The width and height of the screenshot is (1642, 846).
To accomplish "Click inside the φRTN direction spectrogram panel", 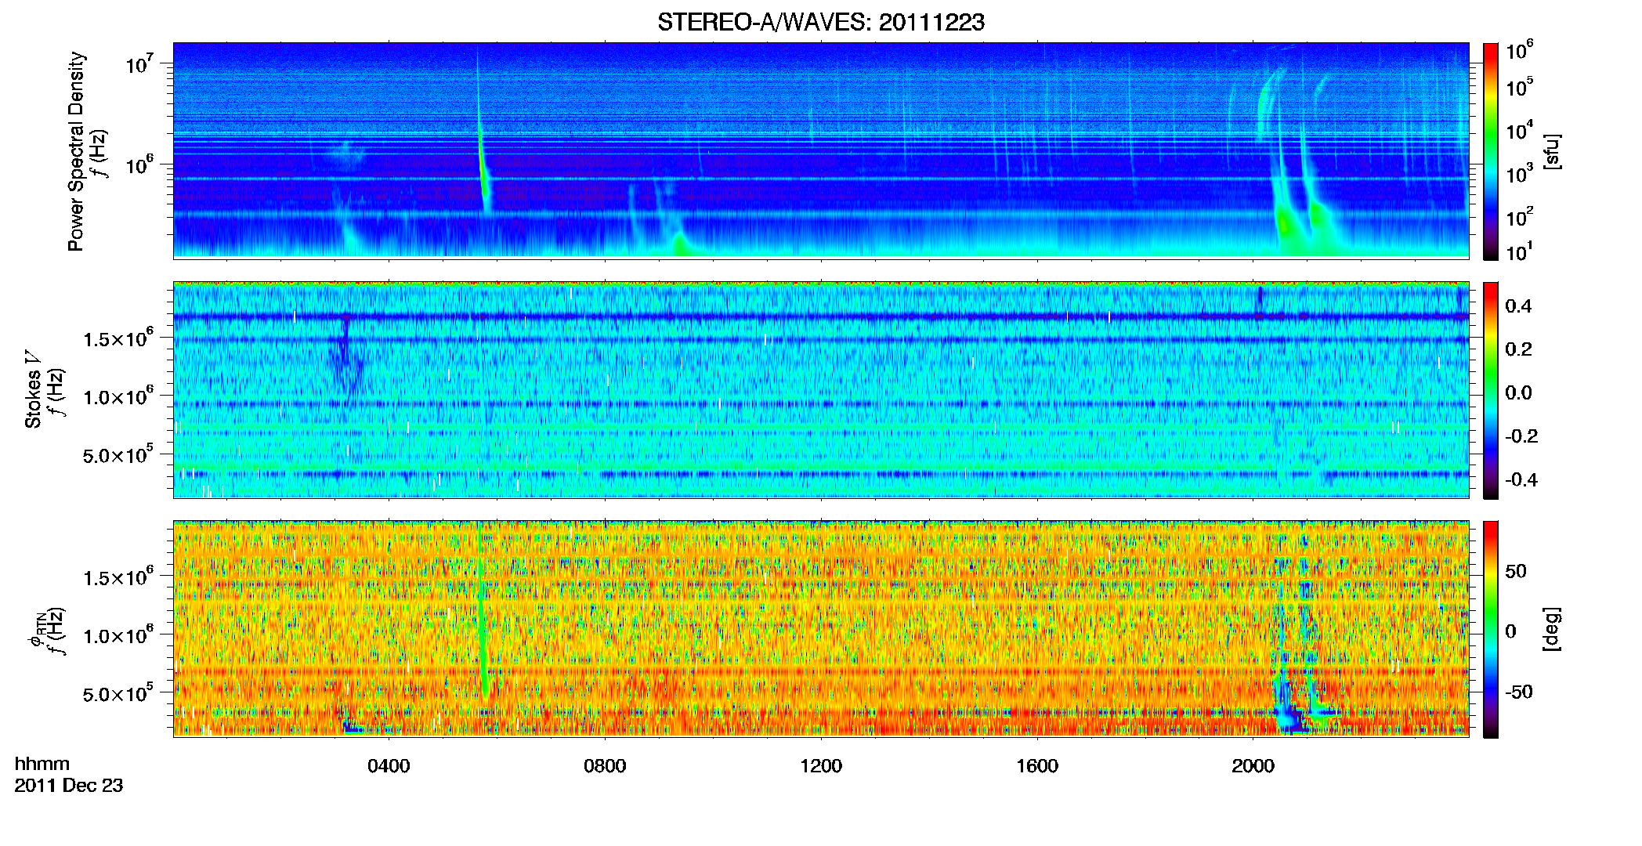I will coord(821,628).
